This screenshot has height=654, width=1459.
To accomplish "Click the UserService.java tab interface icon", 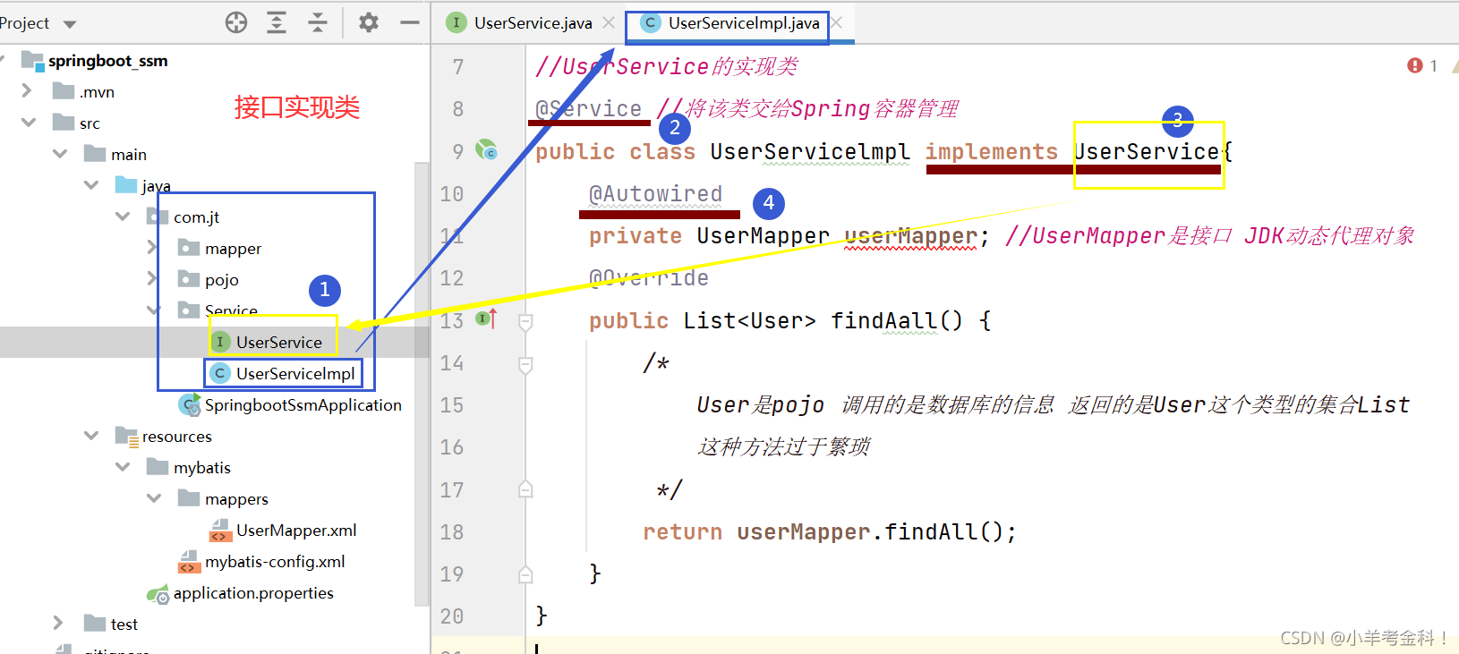I will point(456,23).
